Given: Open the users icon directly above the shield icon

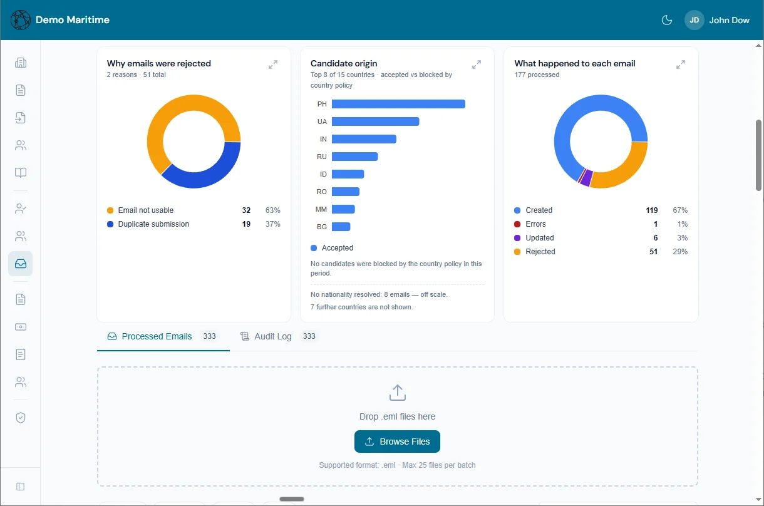Looking at the screenshot, I should pyautogui.click(x=21, y=382).
